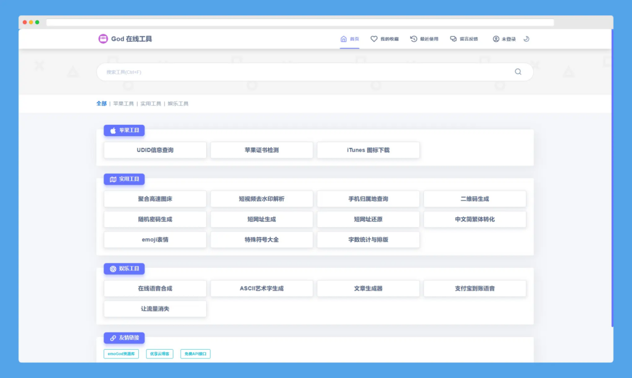Open emoji表情 tool
The width and height of the screenshot is (632, 378).
pyautogui.click(x=155, y=239)
